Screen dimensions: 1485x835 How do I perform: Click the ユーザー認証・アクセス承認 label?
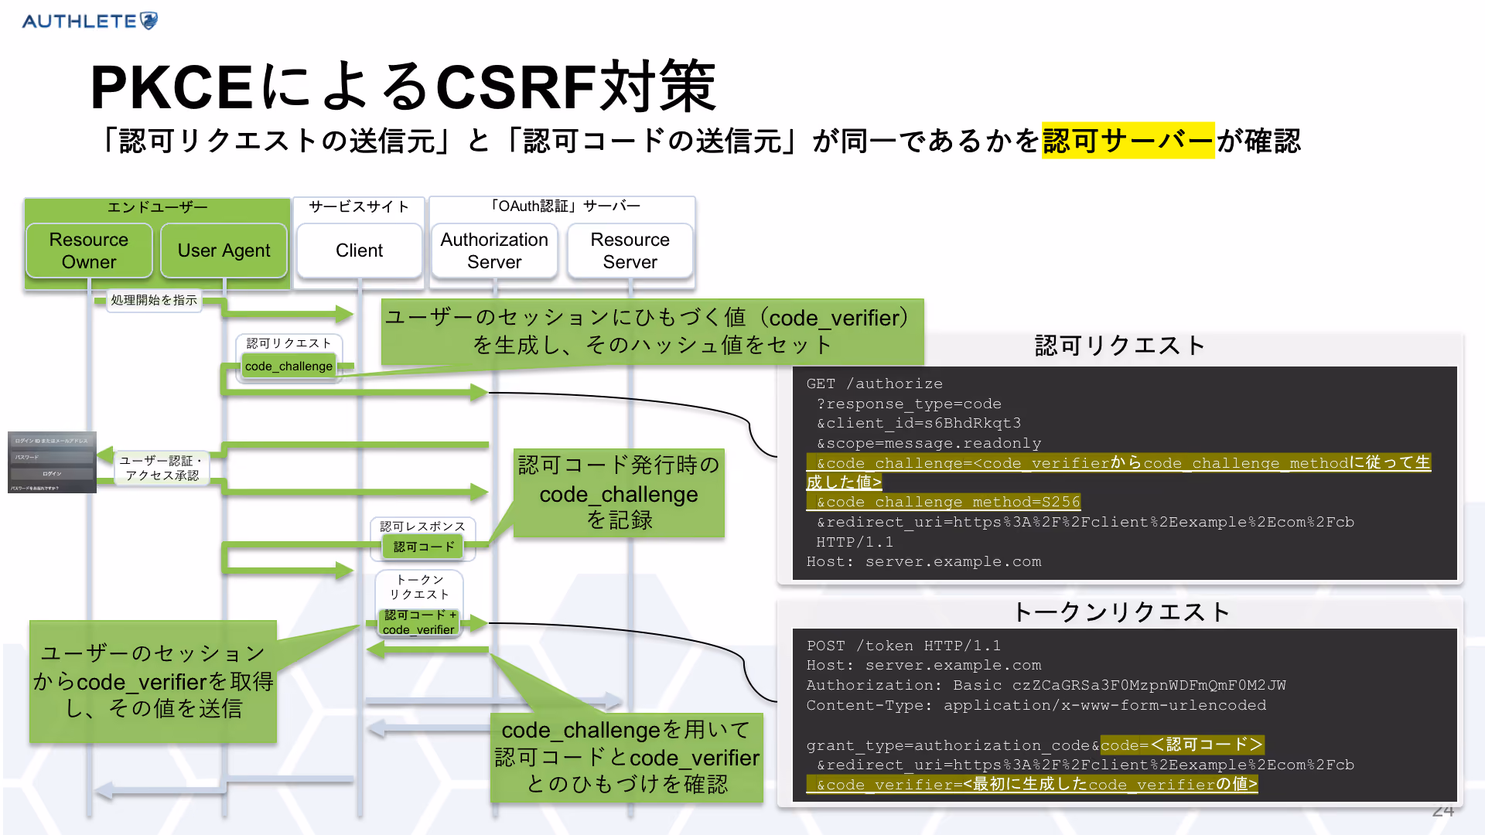pyautogui.click(x=162, y=468)
